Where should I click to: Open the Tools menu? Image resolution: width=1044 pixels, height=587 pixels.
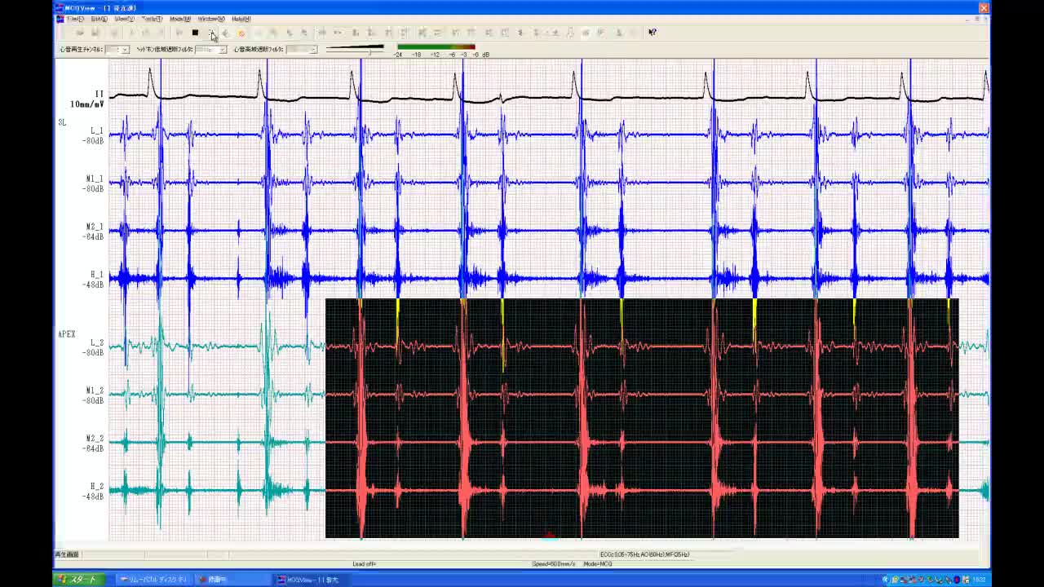151,19
